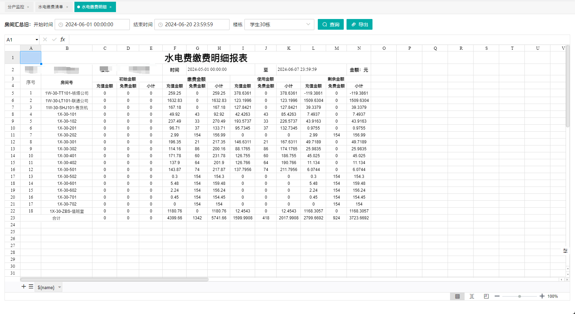The width and height of the screenshot is (575, 314).
Task: Click the horizontal scrollbar thumb
Action: click(x=114, y=279)
